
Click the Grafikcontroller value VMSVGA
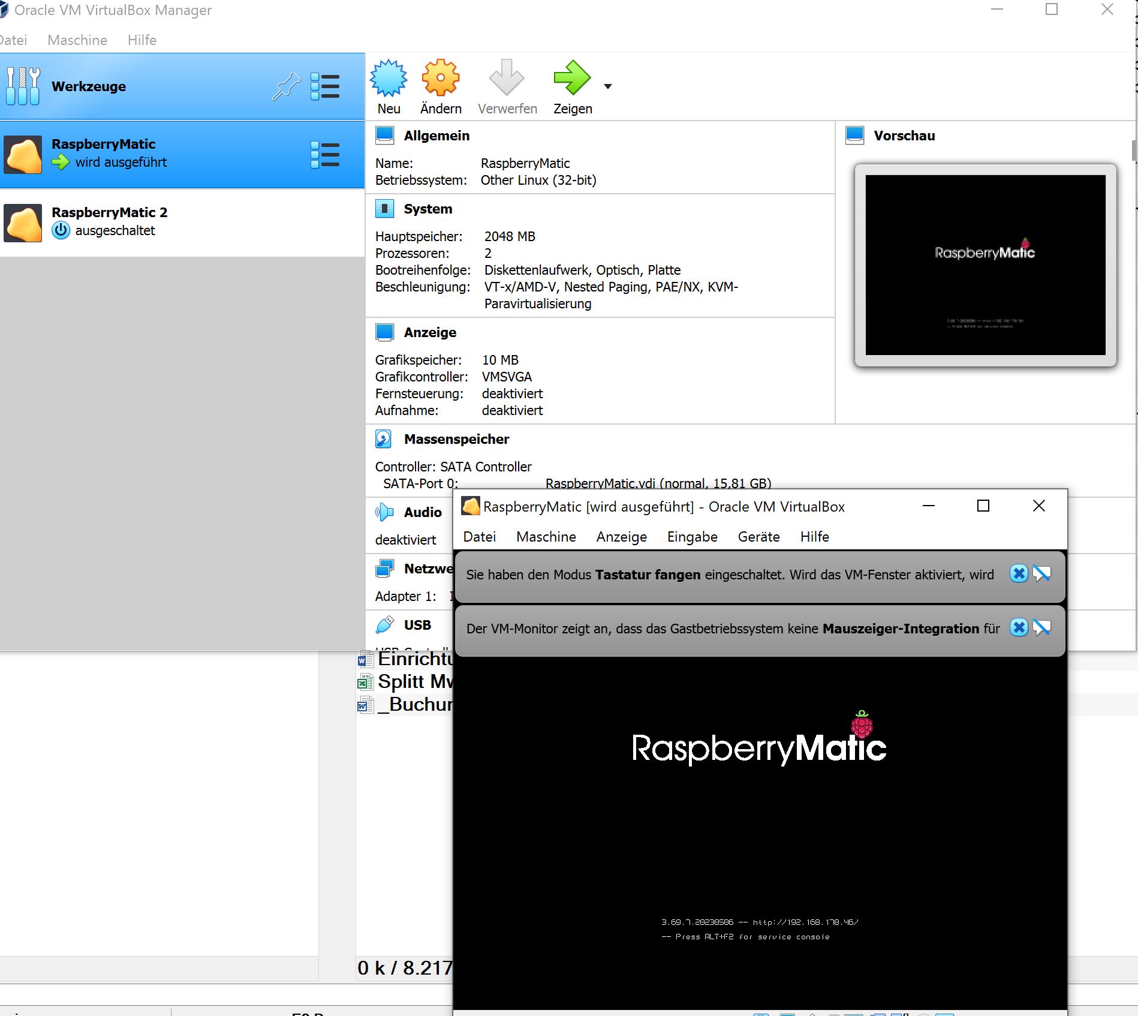tap(507, 377)
